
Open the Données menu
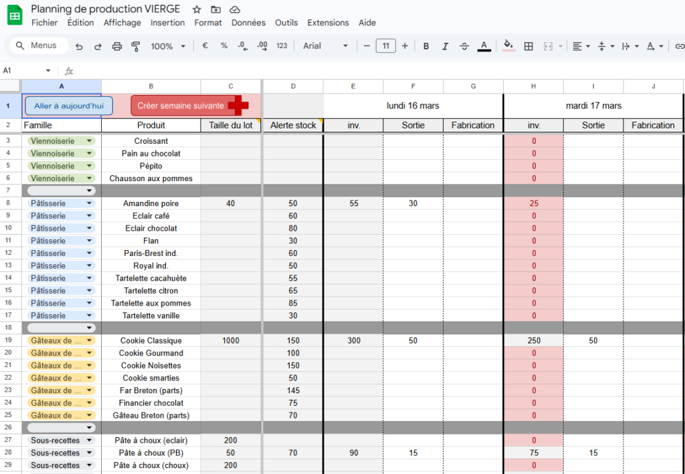pyautogui.click(x=248, y=22)
